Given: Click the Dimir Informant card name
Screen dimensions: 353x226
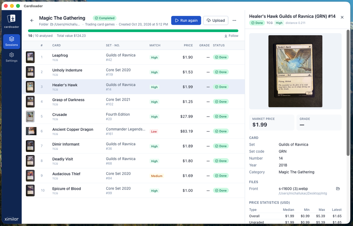Looking at the screenshot, I should pyautogui.click(x=66, y=144).
